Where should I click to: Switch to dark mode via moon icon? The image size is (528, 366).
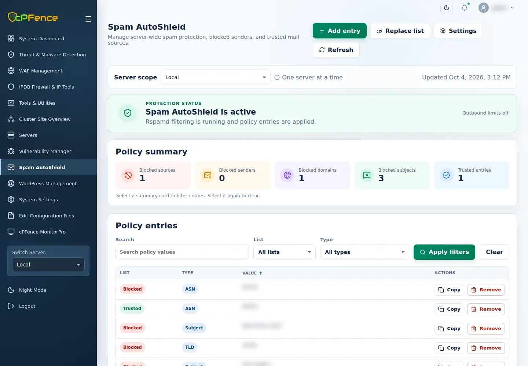tap(447, 8)
